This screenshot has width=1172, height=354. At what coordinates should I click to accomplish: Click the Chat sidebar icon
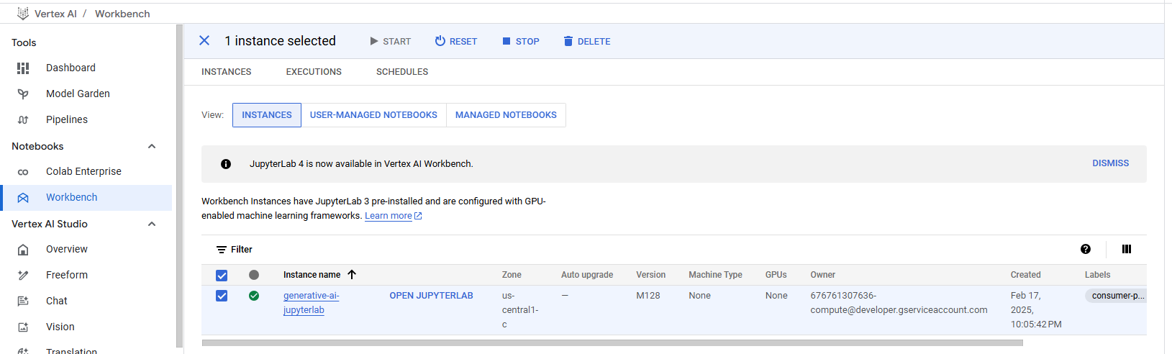[23, 301]
